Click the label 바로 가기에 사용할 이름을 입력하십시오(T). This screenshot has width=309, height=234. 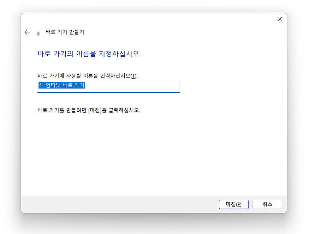(88, 76)
